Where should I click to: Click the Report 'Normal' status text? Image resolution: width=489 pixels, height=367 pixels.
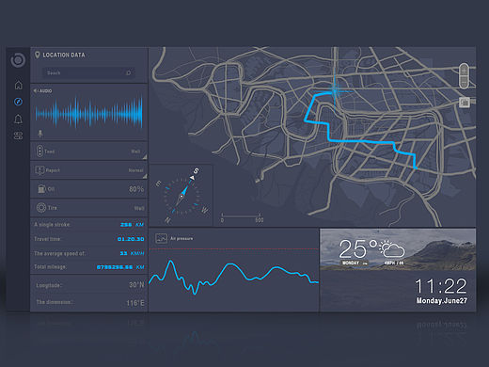pos(136,170)
